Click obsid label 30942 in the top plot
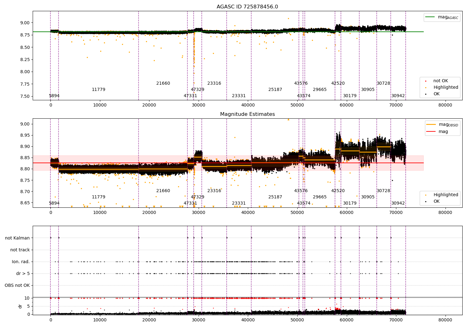 (x=398, y=96)
